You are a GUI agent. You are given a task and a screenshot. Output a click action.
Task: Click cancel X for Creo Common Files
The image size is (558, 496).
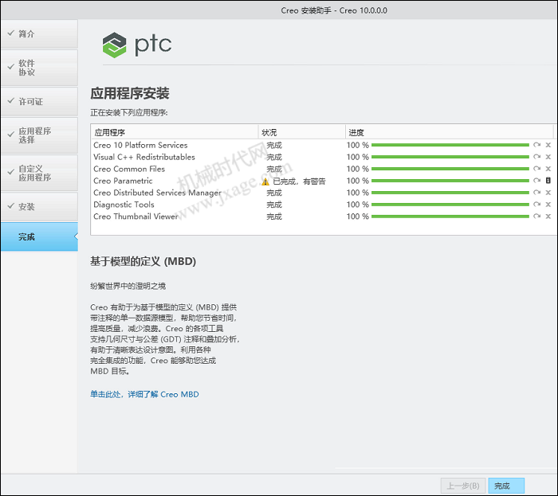pos(548,169)
